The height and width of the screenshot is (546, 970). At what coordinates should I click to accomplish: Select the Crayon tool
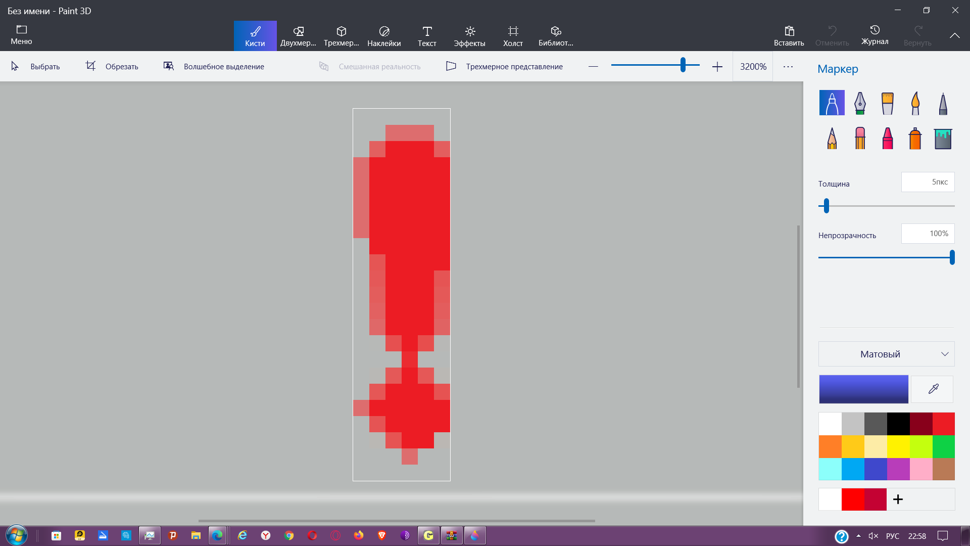click(x=888, y=138)
